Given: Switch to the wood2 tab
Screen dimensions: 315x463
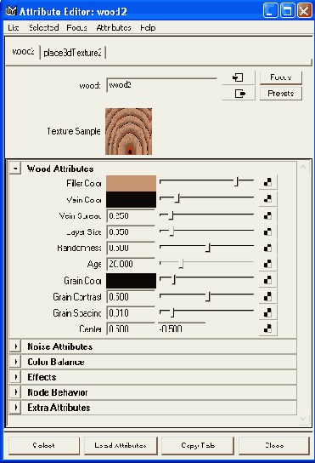Looking at the screenshot, I should click(23, 52).
